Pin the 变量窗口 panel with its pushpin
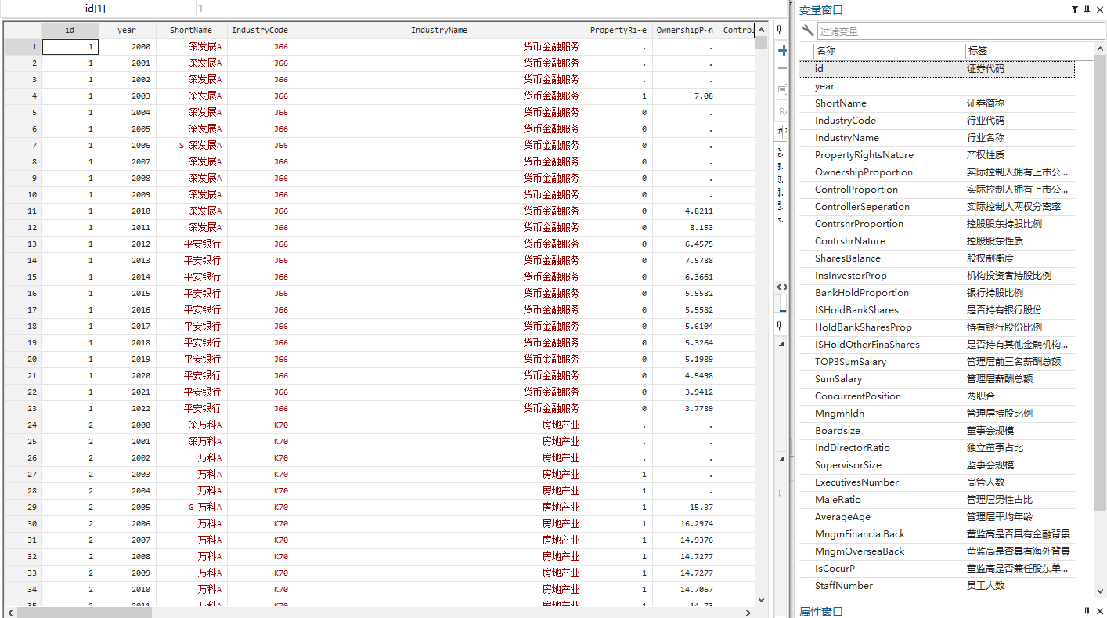The image size is (1107, 618). 1087,10
